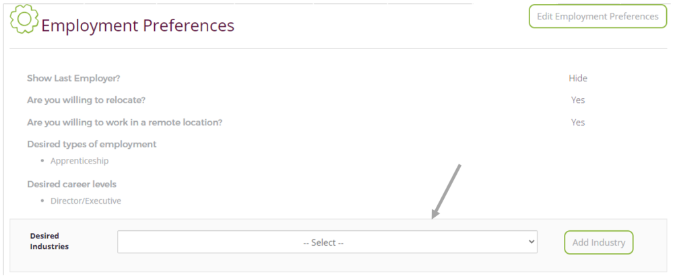The width and height of the screenshot is (673, 276).
Task: Open Edit Employment Preferences
Action: 598,16
